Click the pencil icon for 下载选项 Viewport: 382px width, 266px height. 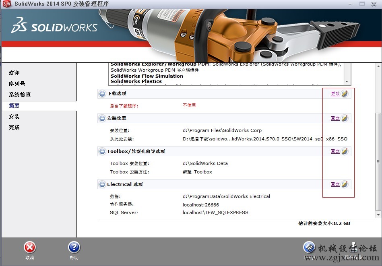(345, 93)
